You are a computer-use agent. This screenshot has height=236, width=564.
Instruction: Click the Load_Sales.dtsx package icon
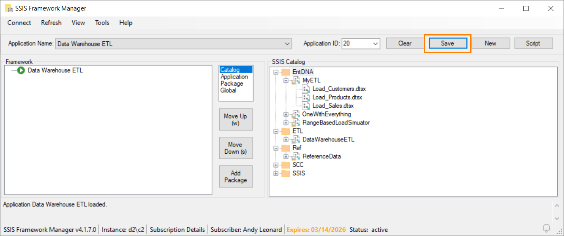(x=306, y=106)
